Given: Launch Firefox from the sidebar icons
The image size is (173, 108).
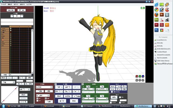Looking at the screenshot, I should (157, 15).
